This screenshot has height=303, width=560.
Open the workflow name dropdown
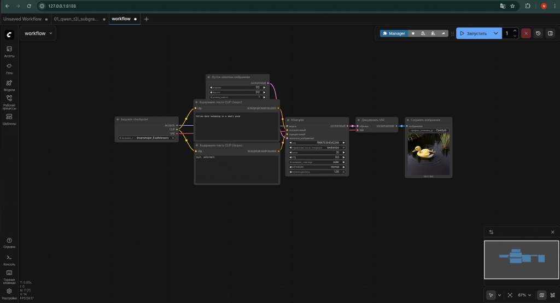[x=39, y=33]
